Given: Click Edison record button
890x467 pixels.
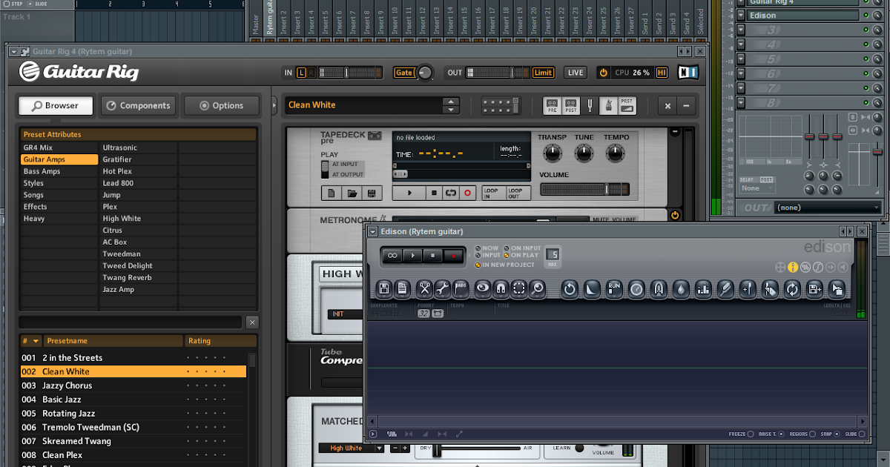Looking at the screenshot, I should [454, 255].
